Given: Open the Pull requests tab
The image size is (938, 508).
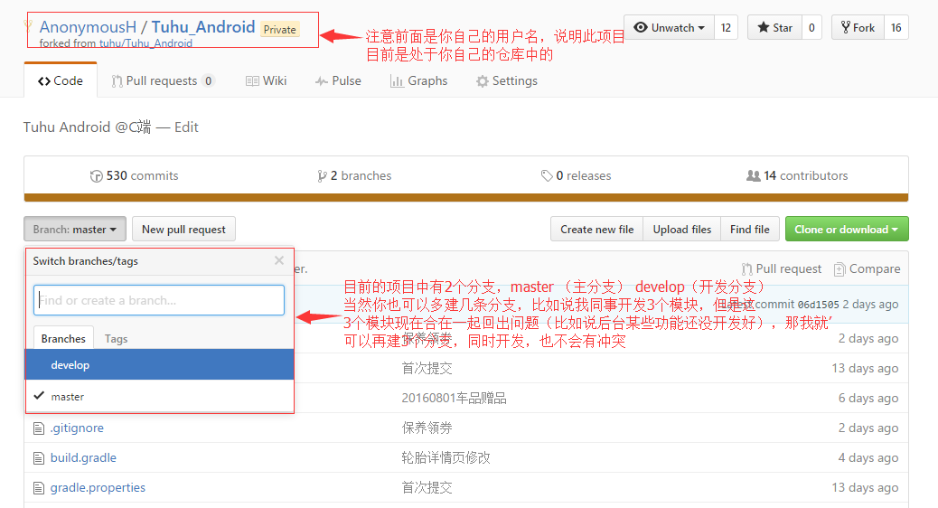Looking at the screenshot, I should point(163,80).
